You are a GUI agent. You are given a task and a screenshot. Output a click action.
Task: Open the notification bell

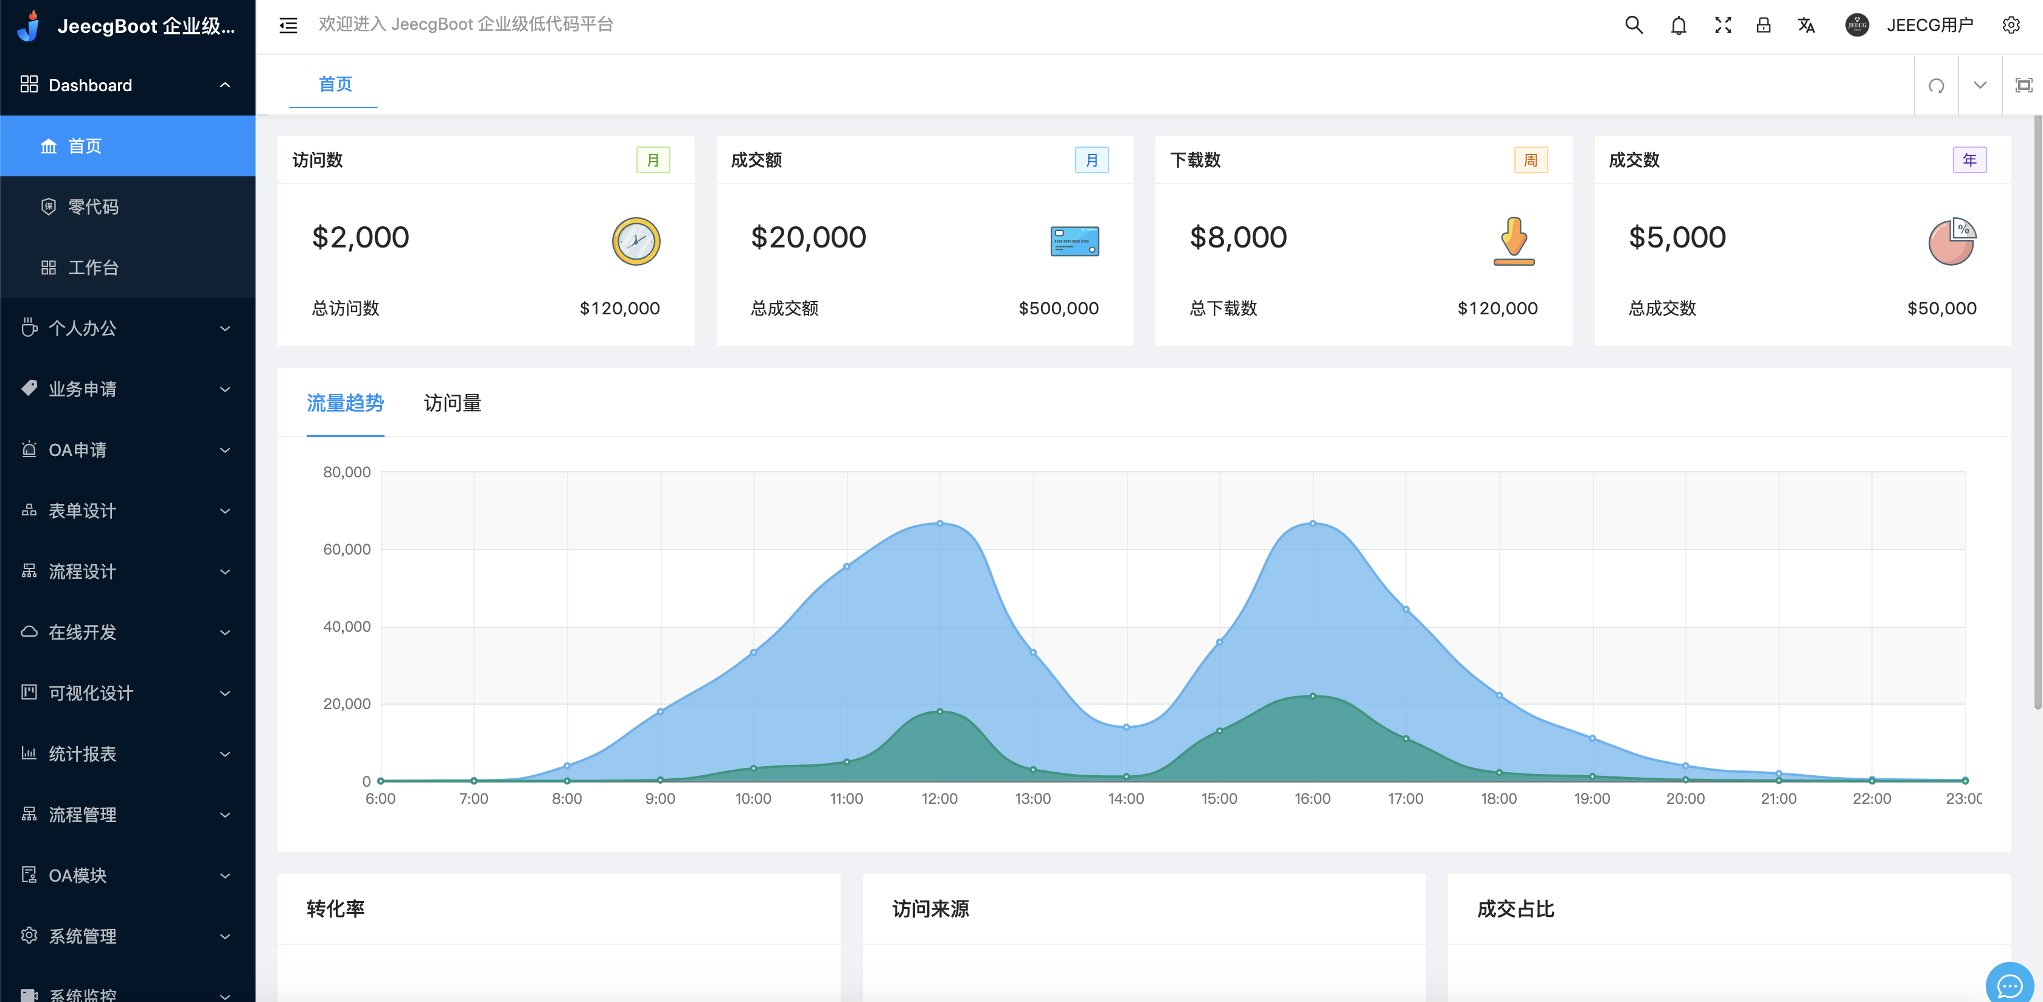[x=1678, y=26]
